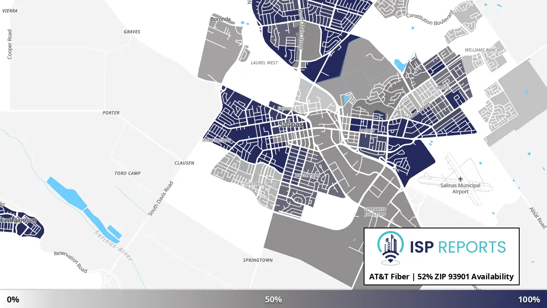The height and width of the screenshot is (308, 547).
Task: Click the 'PORTER' label
Action: tap(111, 113)
